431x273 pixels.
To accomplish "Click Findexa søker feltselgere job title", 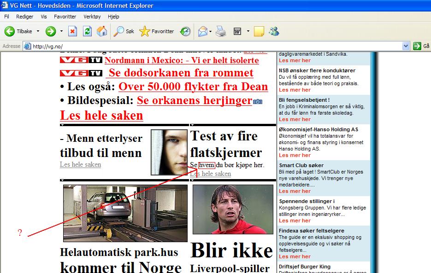I will point(312,231).
